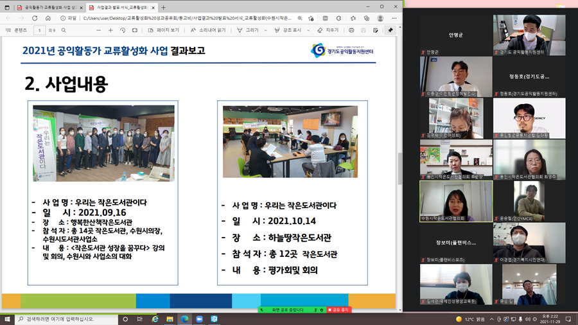Start Read aloud (소리내어 읽기)
Image resolution: width=578 pixels, height=325 pixels.
(208, 30)
